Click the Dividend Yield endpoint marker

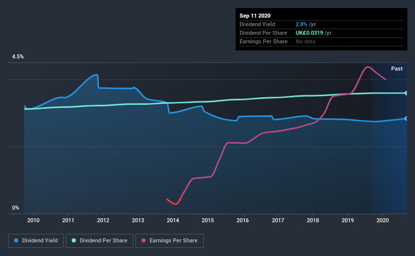point(406,118)
